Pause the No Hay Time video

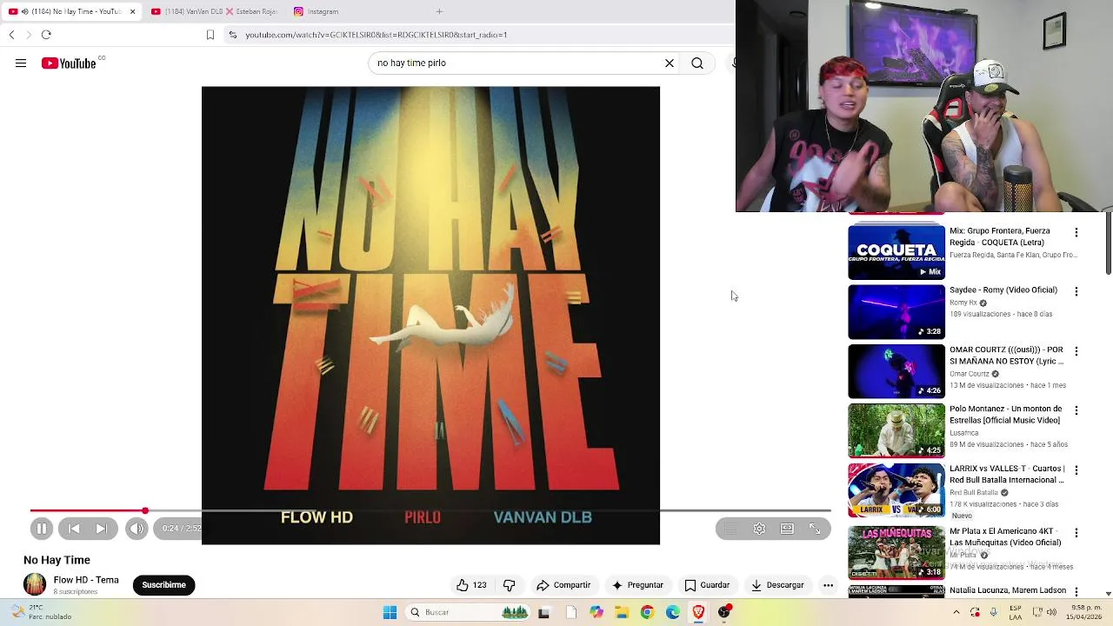coord(41,529)
